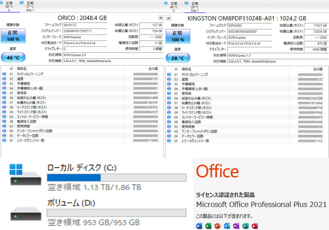
Task: Click the NVM Express 2.0 standard field
Action: coord(113,55)
